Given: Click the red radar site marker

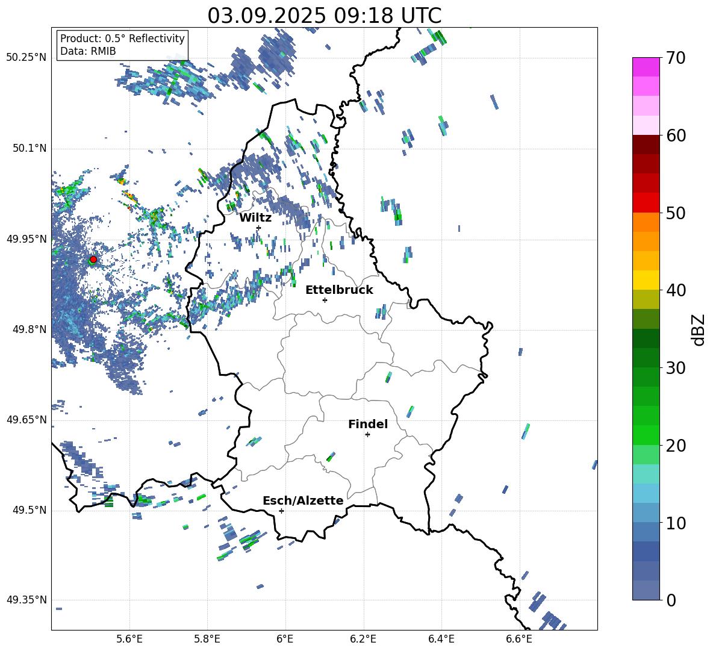Looking at the screenshot, I should pyautogui.click(x=93, y=260).
